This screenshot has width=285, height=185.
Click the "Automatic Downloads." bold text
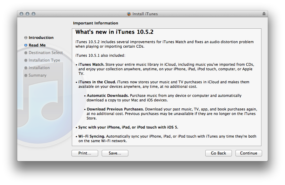pos(107,96)
